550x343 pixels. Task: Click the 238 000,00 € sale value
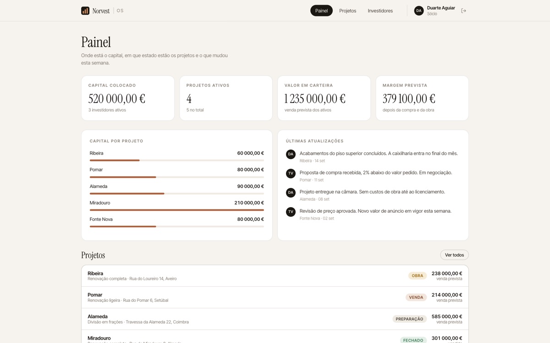click(x=447, y=273)
